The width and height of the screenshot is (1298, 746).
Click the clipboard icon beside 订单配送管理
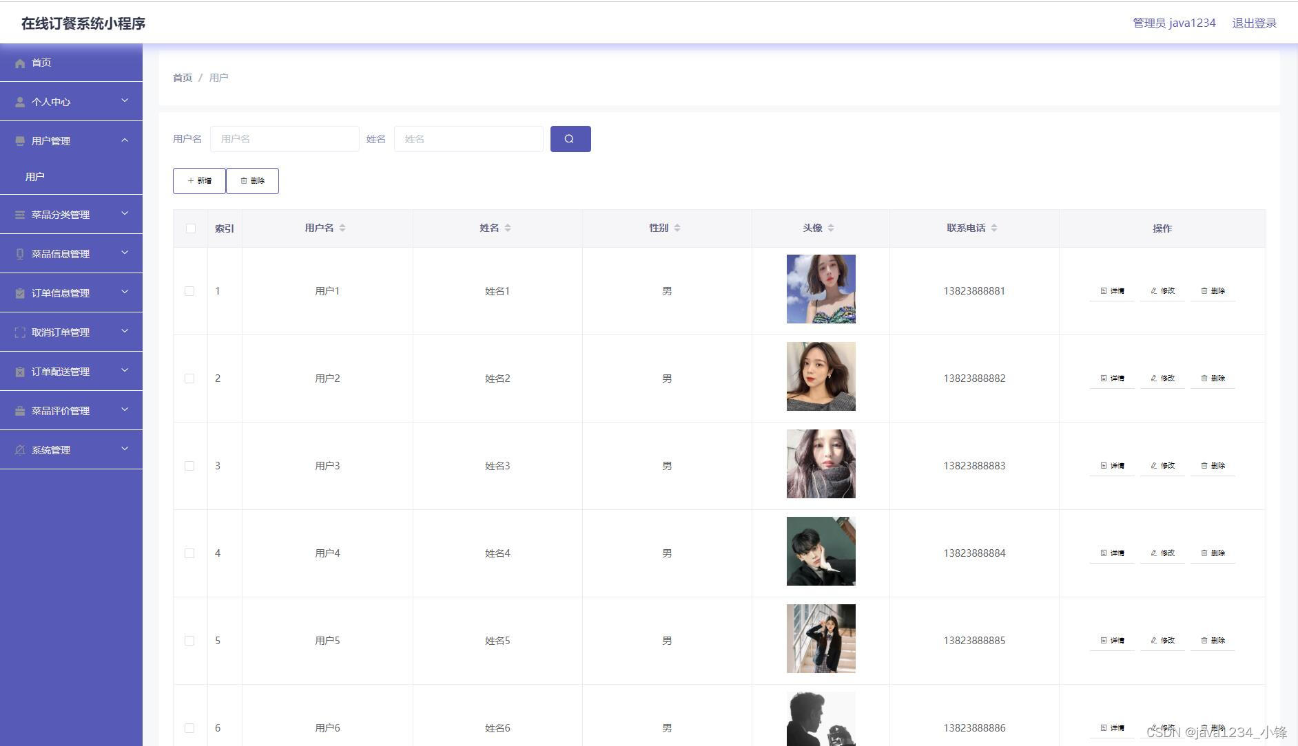point(20,372)
